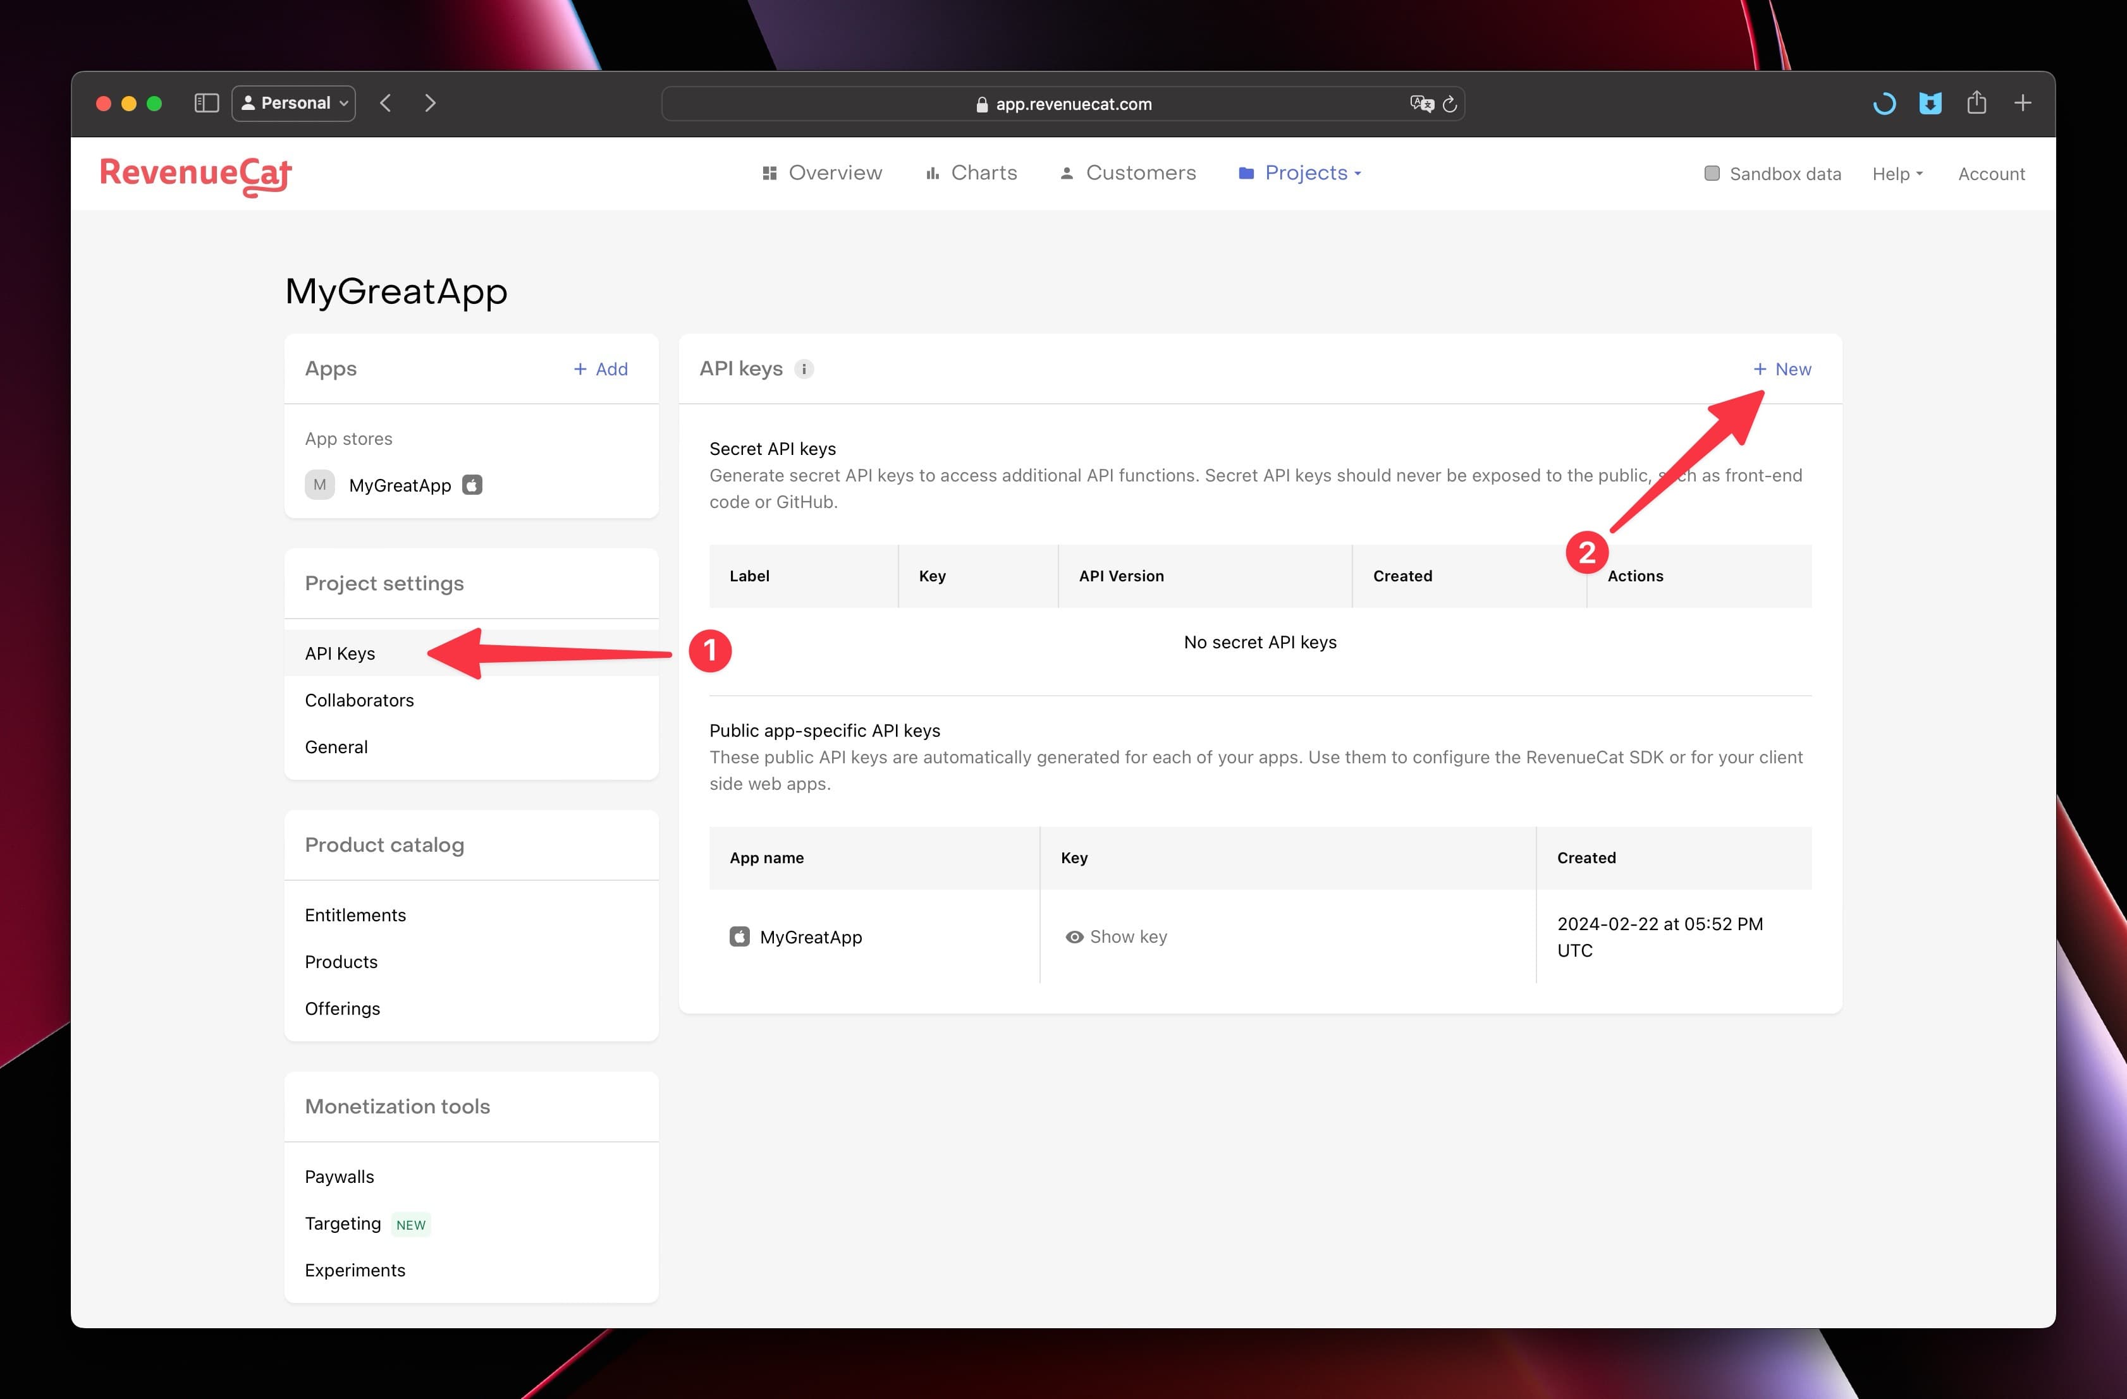Click the lock icon in address bar
The image size is (2127, 1399).
(x=981, y=104)
